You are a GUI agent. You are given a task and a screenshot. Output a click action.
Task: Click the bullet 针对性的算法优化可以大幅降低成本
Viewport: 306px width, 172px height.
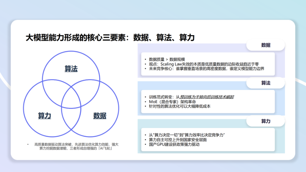click(180, 106)
